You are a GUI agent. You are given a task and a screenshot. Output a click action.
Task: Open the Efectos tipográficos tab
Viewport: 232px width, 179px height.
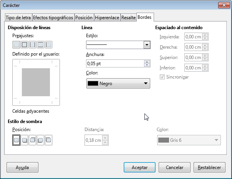[53, 18]
